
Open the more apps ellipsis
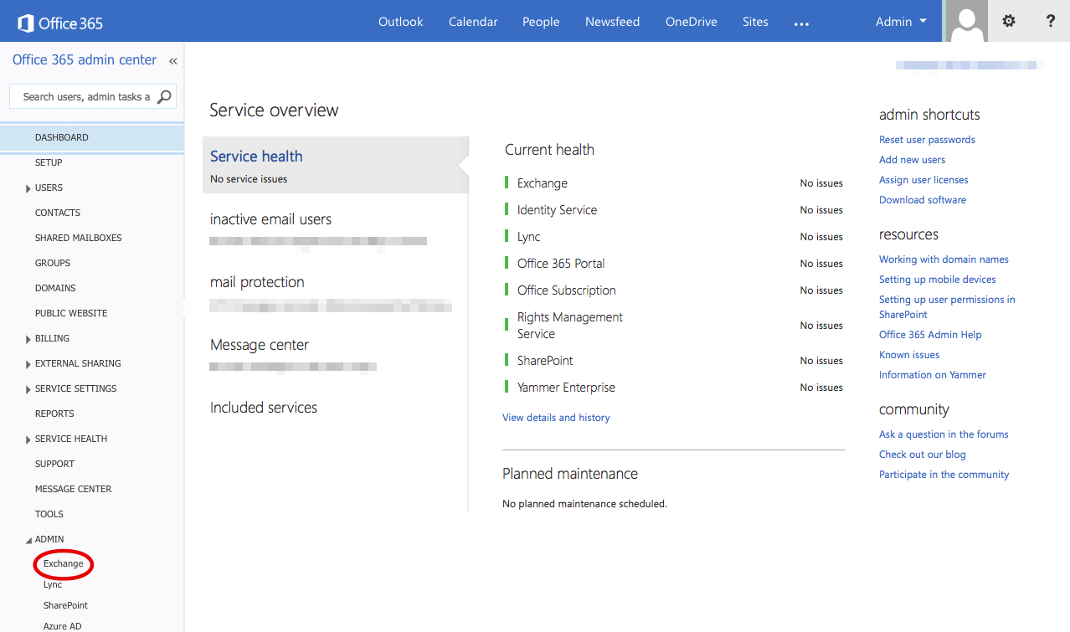pyautogui.click(x=801, y=23)
